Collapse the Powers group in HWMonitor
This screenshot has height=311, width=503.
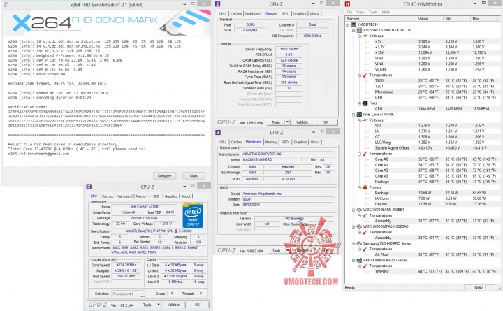coord(359,187)
